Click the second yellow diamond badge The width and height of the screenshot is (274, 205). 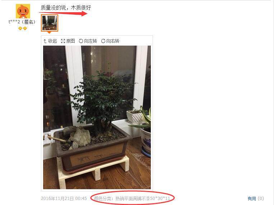[25, 28]
